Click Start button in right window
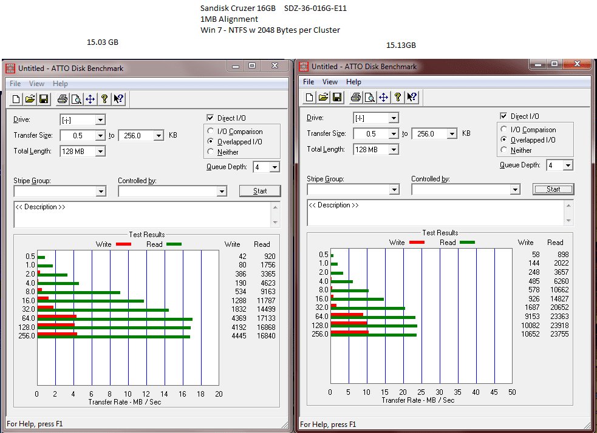The width and height of the screenshot is (597, 433). click(553, 189)
